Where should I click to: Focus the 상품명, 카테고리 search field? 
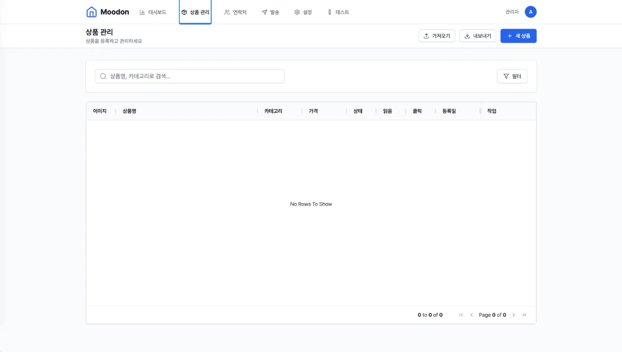tap(190, 76)
